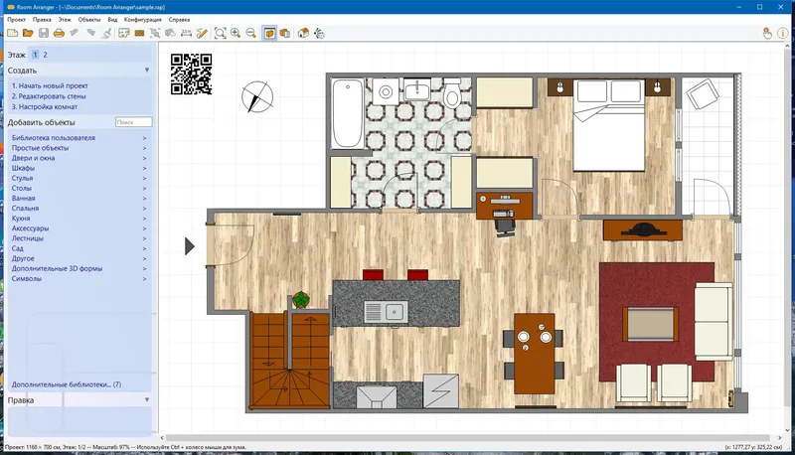Viewport: 795px width, 455px height.
Task: Open the Конфигурация menu
Action: click(143, 20)
